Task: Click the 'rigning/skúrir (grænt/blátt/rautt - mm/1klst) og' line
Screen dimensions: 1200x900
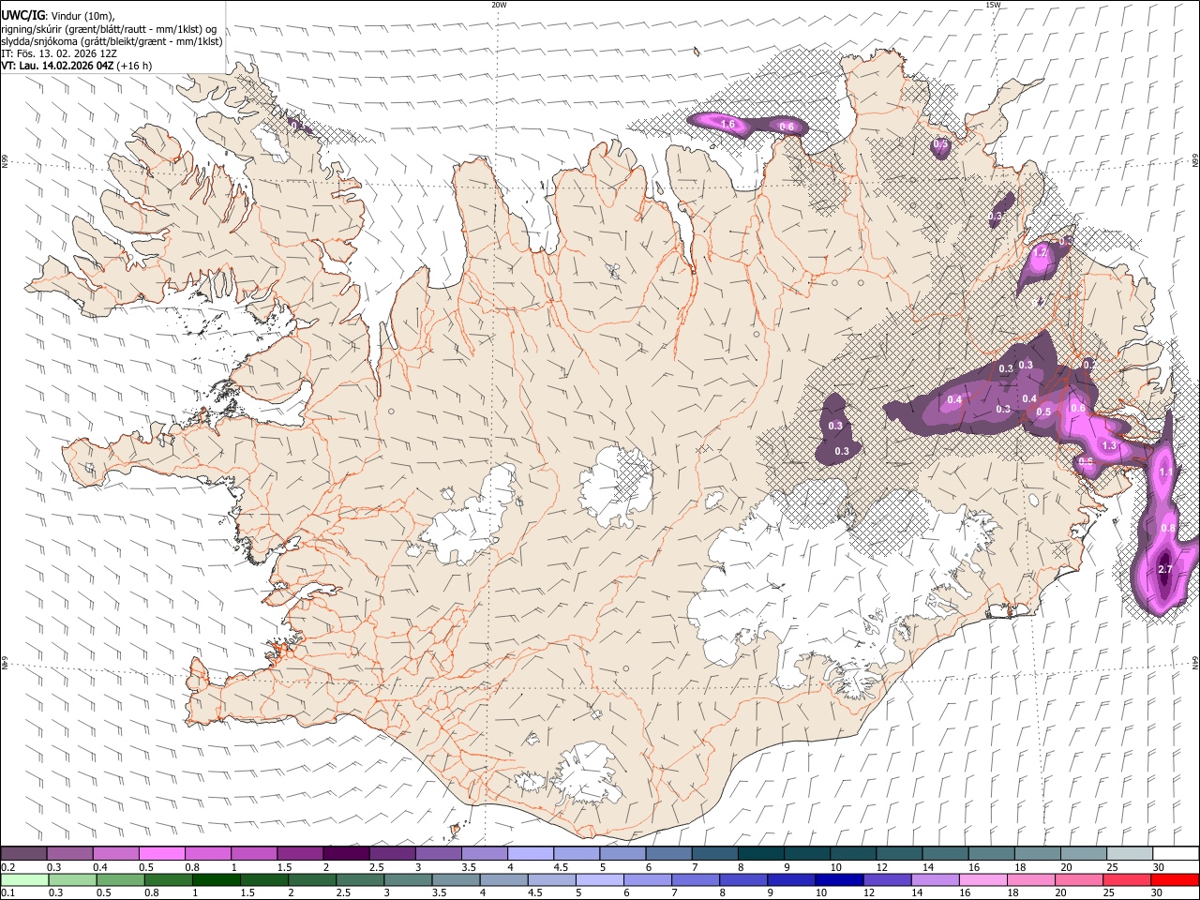Action: (109, 29)
